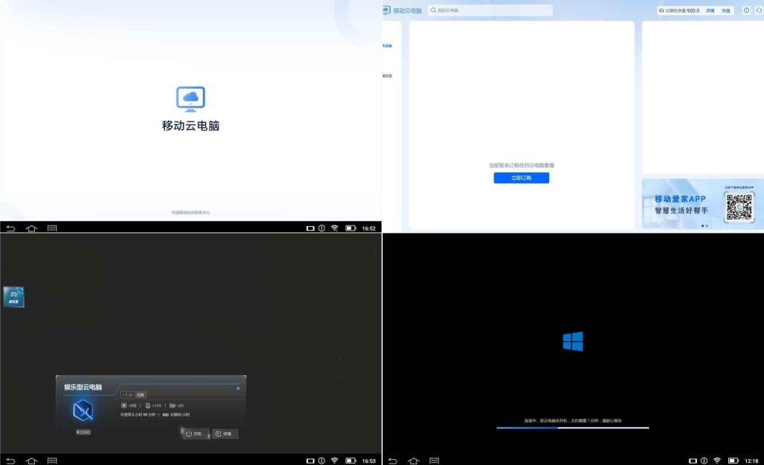The image size is (764, 465).
Task: Click the 16:53 clock
Action: pyautogui.click(x=369, y=461)
